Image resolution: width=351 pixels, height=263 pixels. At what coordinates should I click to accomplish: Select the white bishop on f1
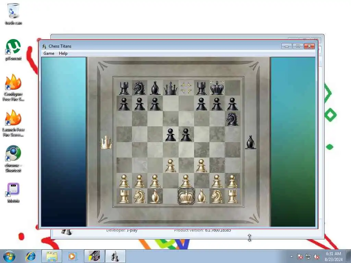click(202, 196)
